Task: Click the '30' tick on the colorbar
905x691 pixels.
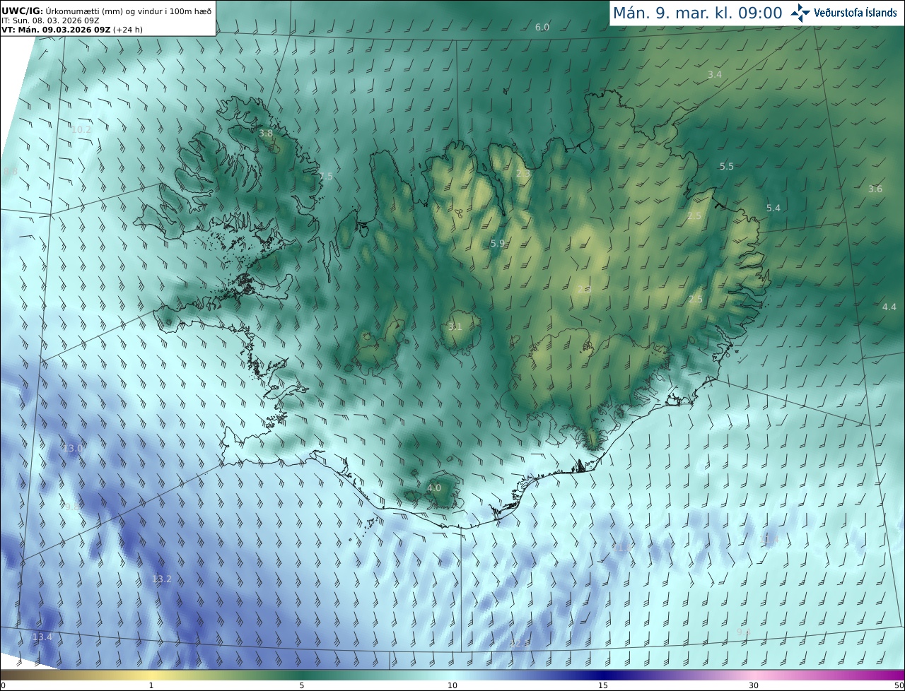Action: coord(754,685)
